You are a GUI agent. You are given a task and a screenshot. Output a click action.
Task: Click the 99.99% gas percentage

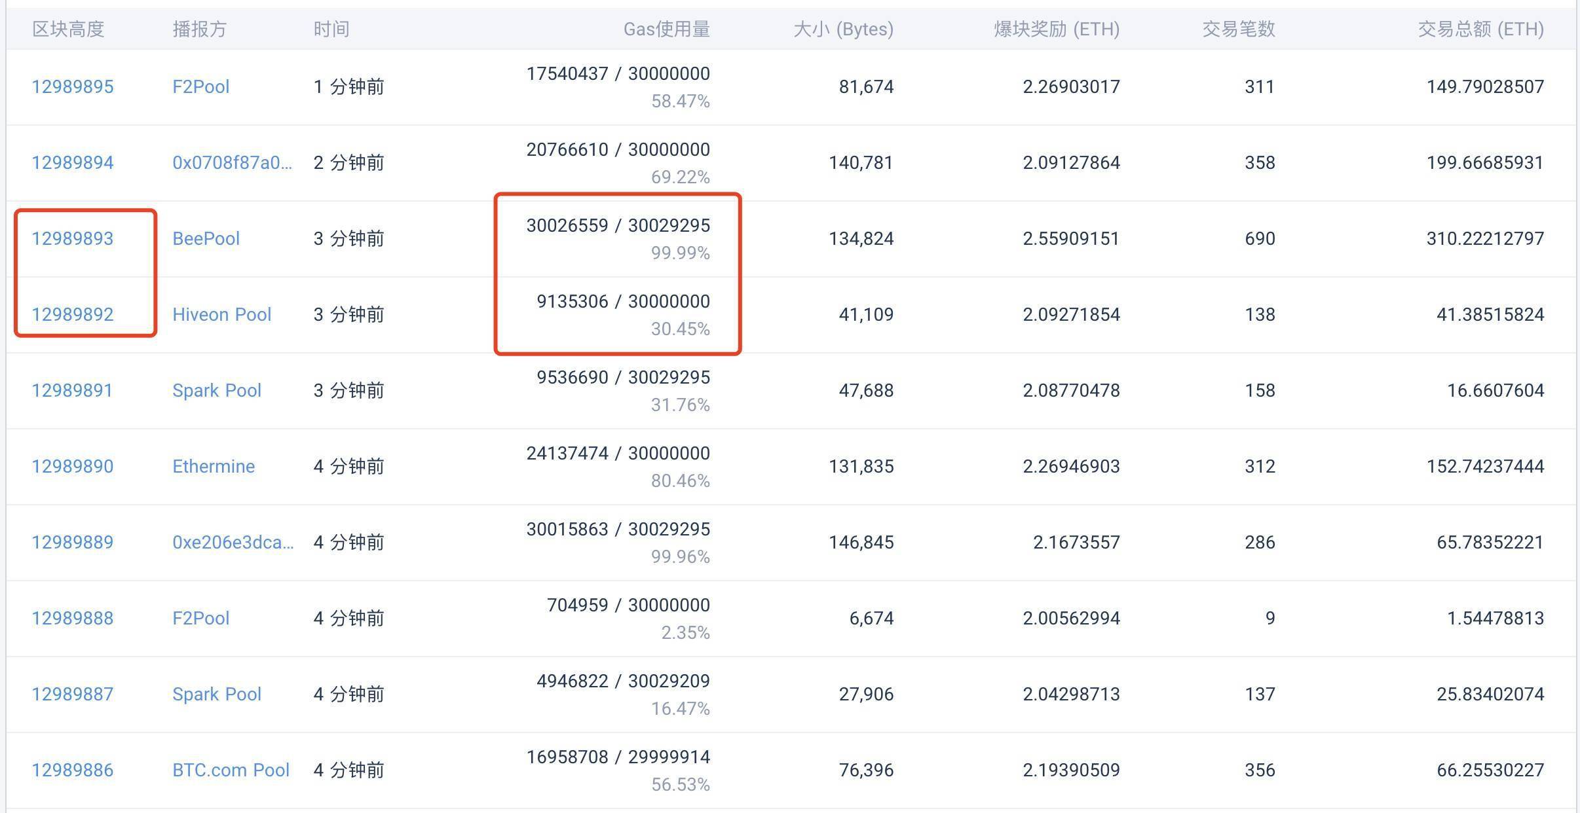681,253
